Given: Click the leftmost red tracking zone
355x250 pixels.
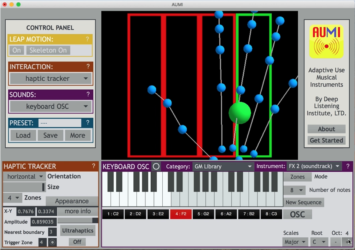Looking at the screenshot, I should click(145, 85).
